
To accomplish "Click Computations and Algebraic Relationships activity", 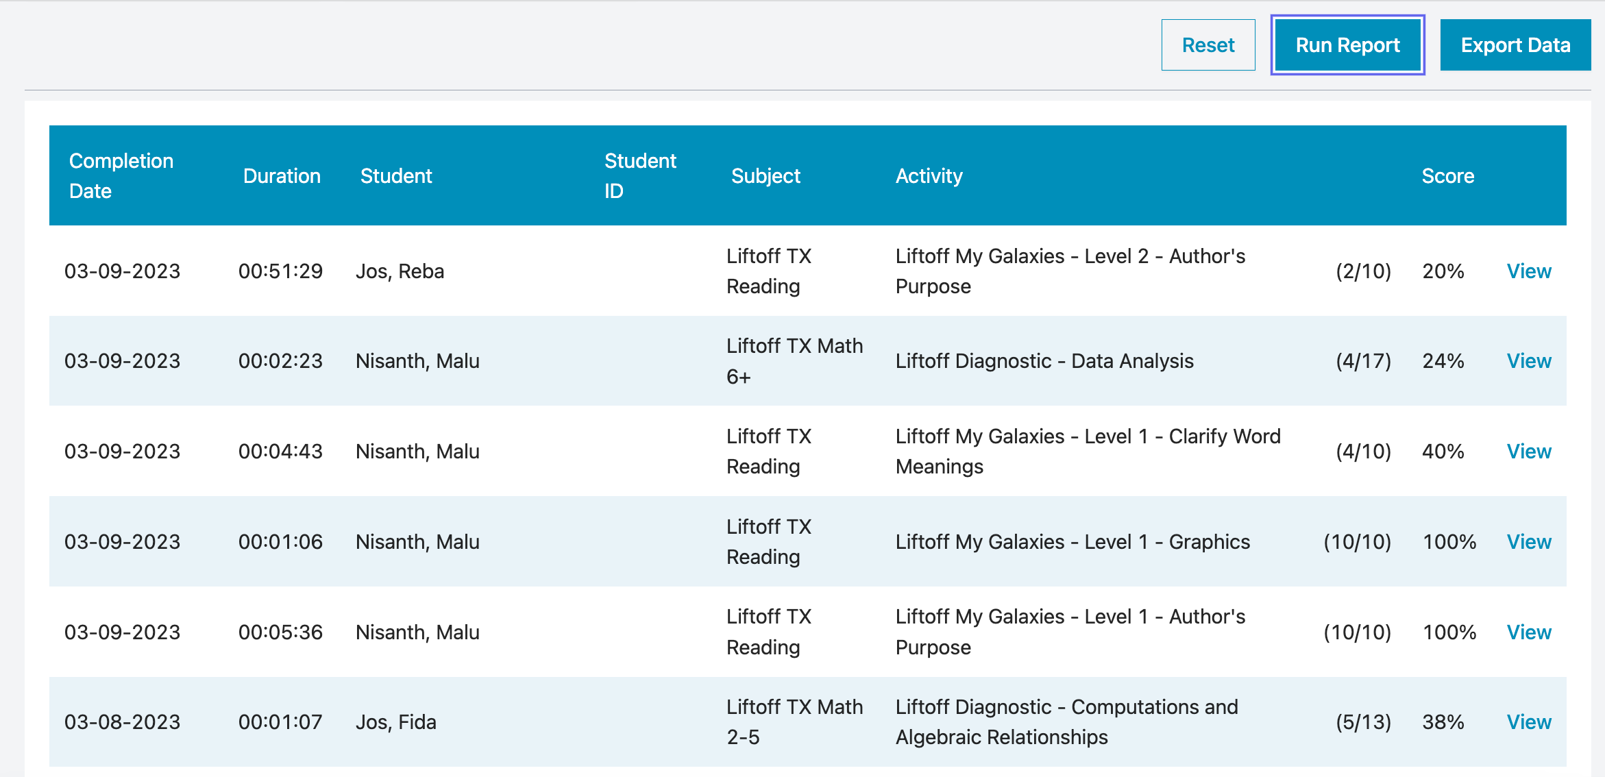I will [x=1067, y=722].
